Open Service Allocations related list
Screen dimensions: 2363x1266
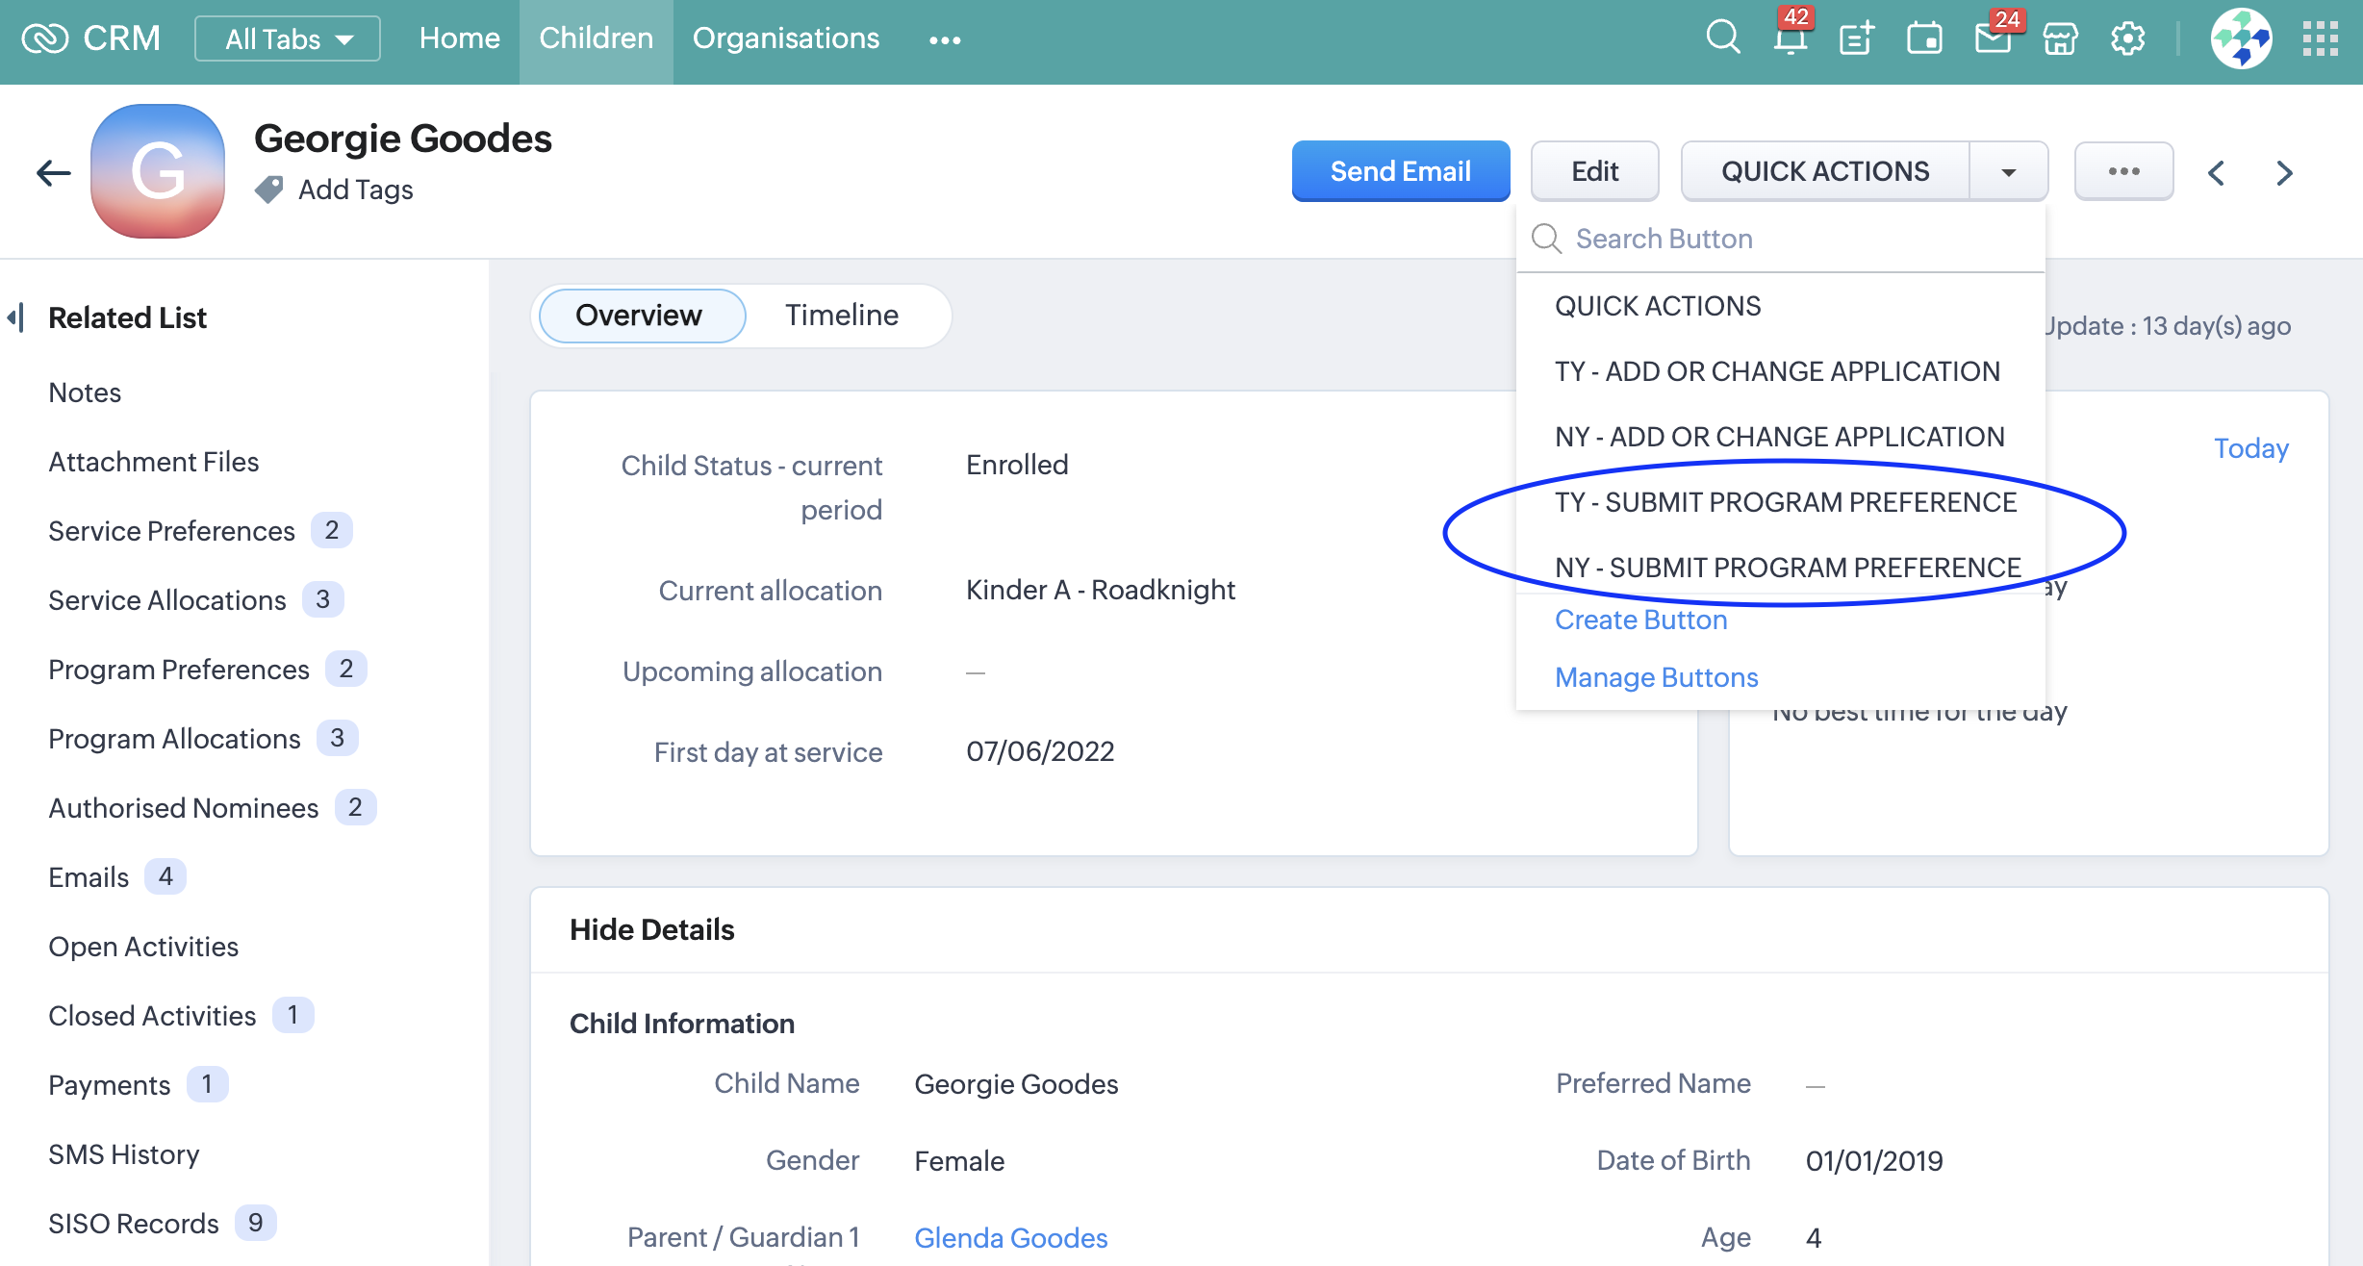167,600
